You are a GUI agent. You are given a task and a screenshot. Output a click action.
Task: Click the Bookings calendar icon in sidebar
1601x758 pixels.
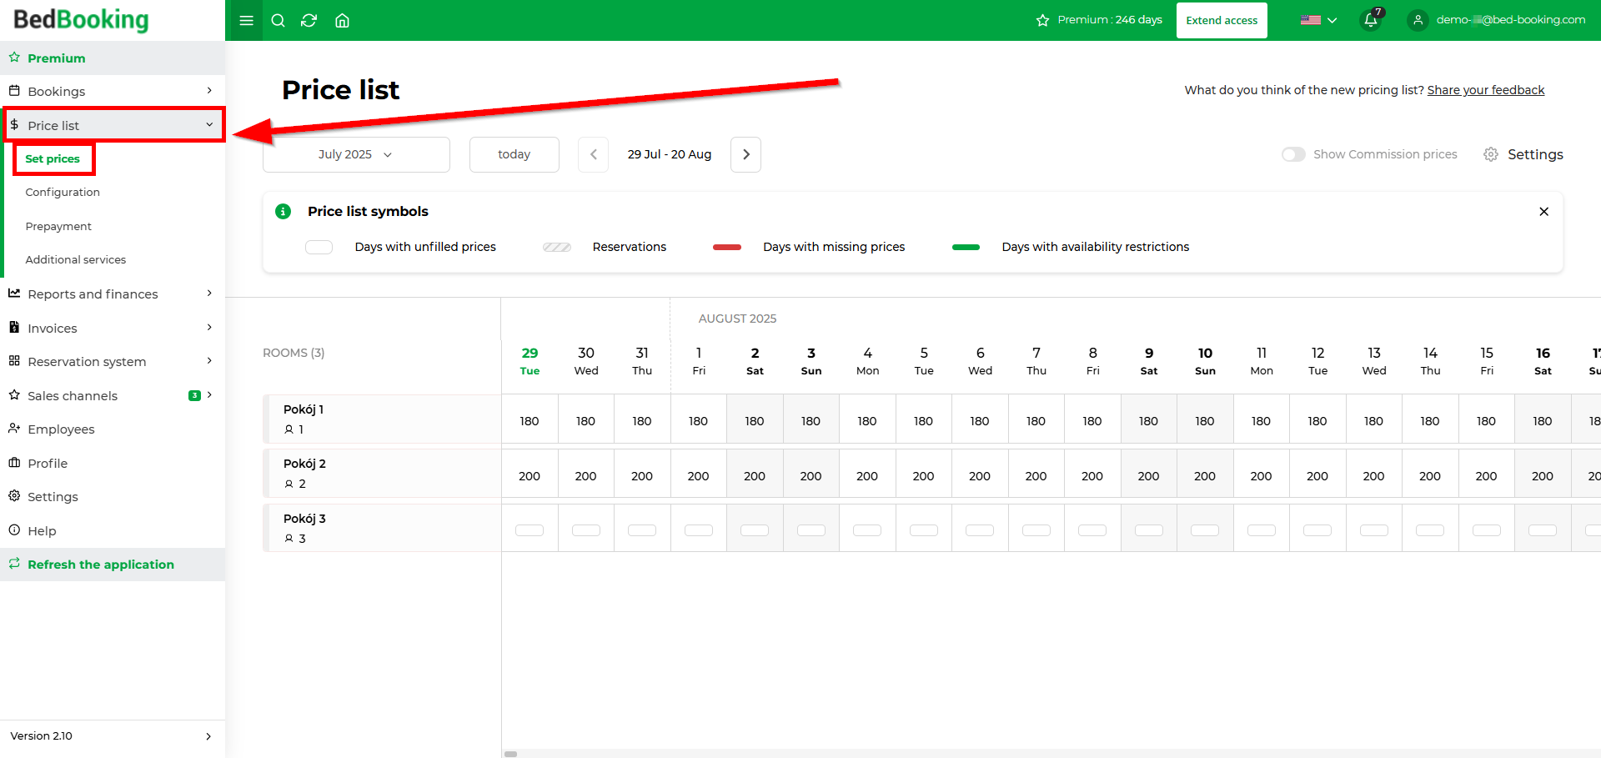click(14, 90)
